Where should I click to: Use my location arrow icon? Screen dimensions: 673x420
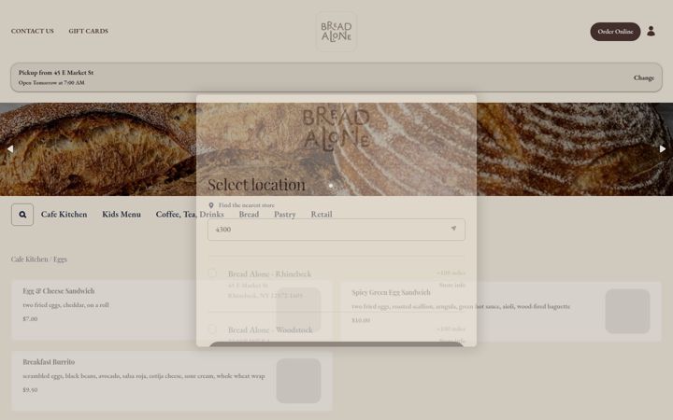[453, 229]
